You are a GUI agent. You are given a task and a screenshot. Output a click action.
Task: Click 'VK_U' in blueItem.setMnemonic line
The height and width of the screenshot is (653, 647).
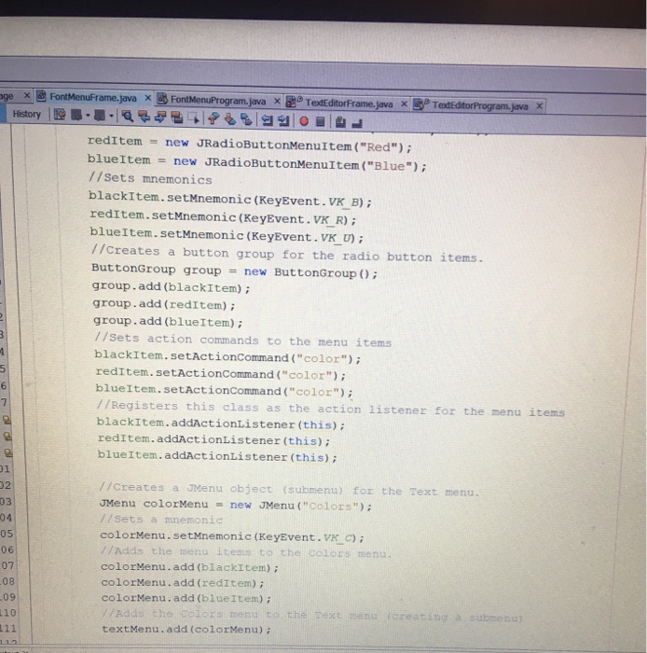pyautogui.click(x=337, y=238)
